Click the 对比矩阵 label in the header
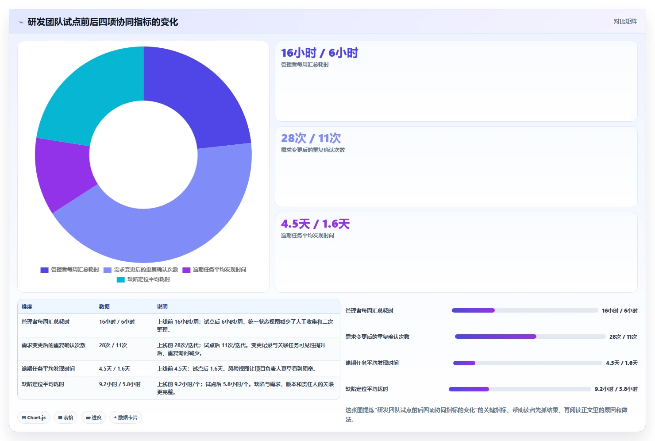Screen dimensions: 655x441 [625, 21]
